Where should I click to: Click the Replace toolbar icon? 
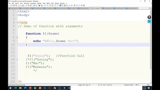pyautogui.click(x=41, y=5)
